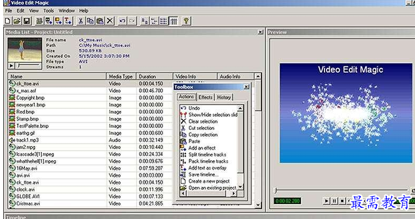Click the add text toolbar icon
Viewport: 415px width, 219px height.
[x=68, y=21]
